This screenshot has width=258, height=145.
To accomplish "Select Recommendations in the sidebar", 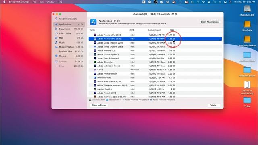I will pyautogui.click(x=69, y=19).
